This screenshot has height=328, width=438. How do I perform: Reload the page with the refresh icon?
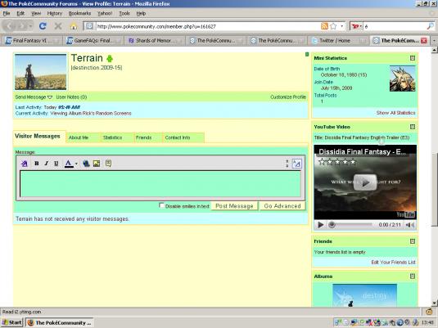pos(43,26)
